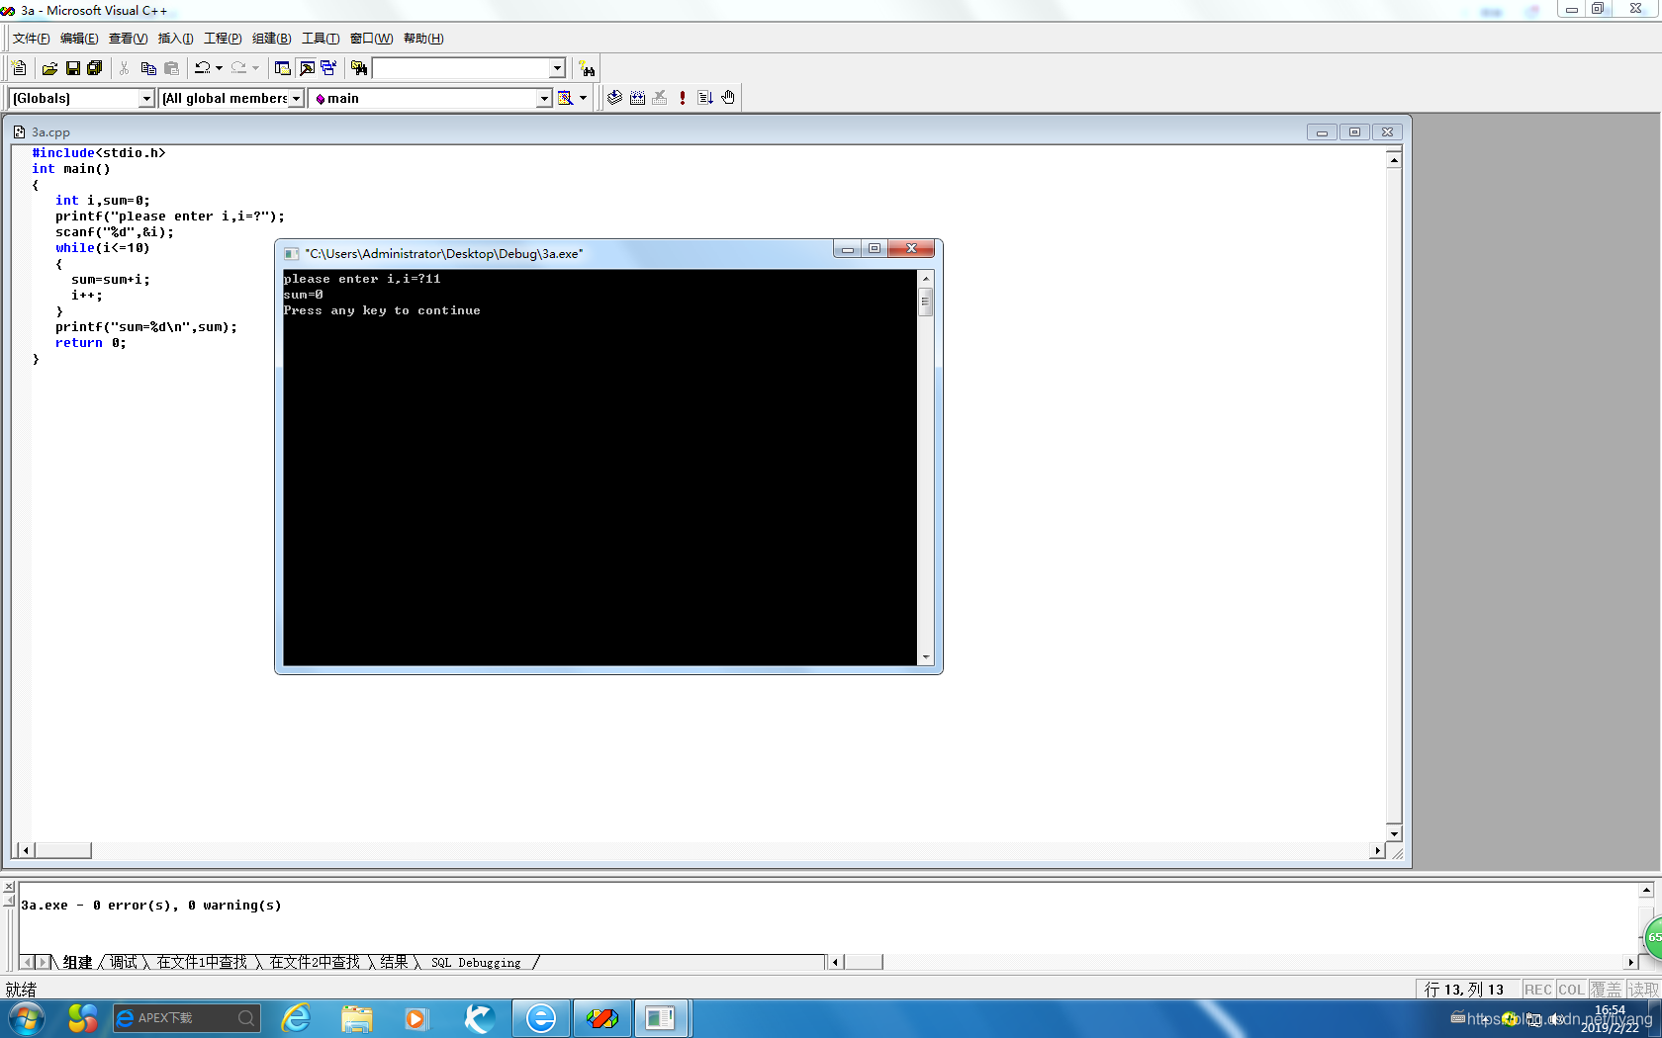Click the APEX下载 search box on taskbar
Screen dimensions: 1662x1038
(187, 1018)
